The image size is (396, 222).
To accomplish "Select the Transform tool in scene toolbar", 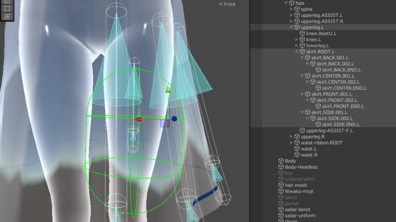I will (7, 17).
